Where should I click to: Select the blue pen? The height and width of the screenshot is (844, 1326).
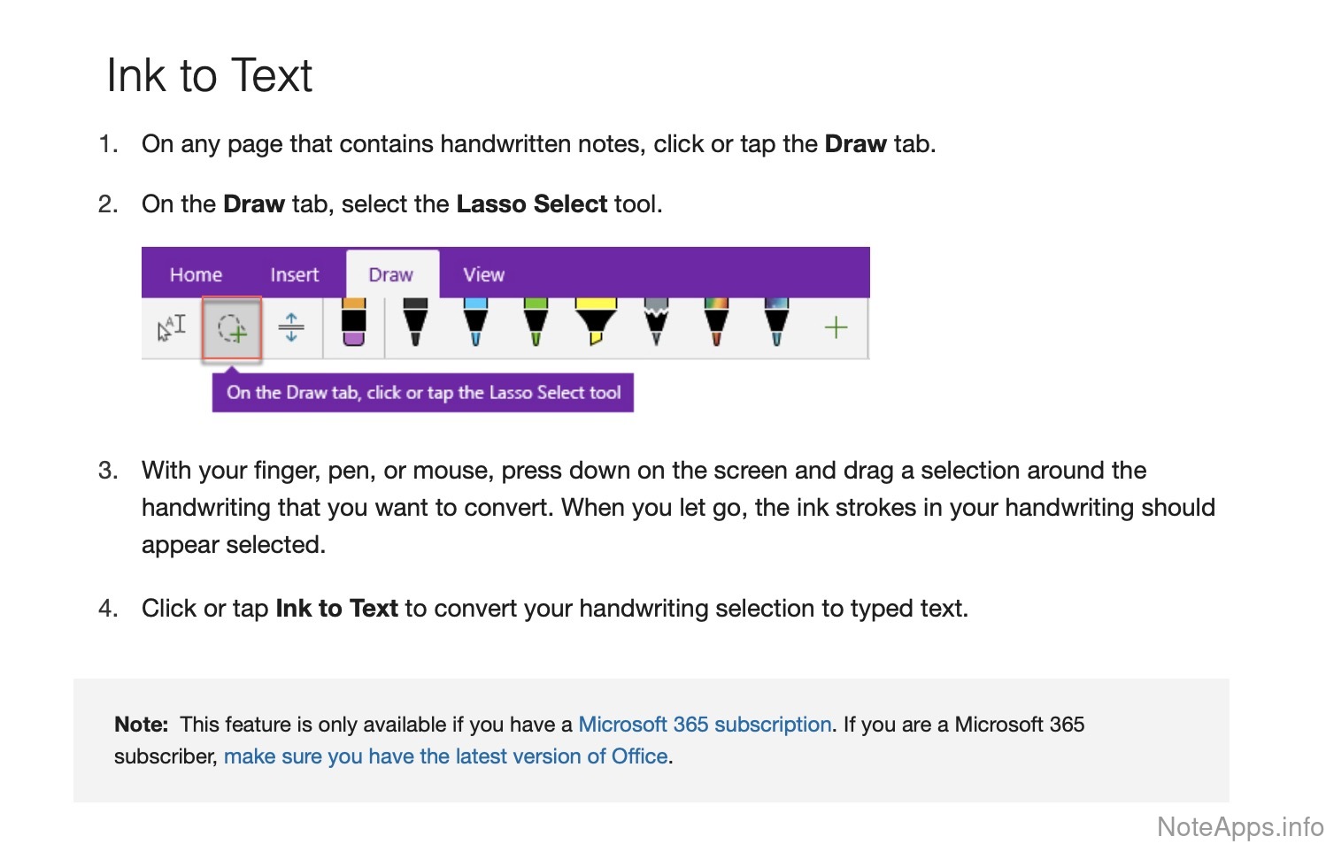(x=475, y=323)
